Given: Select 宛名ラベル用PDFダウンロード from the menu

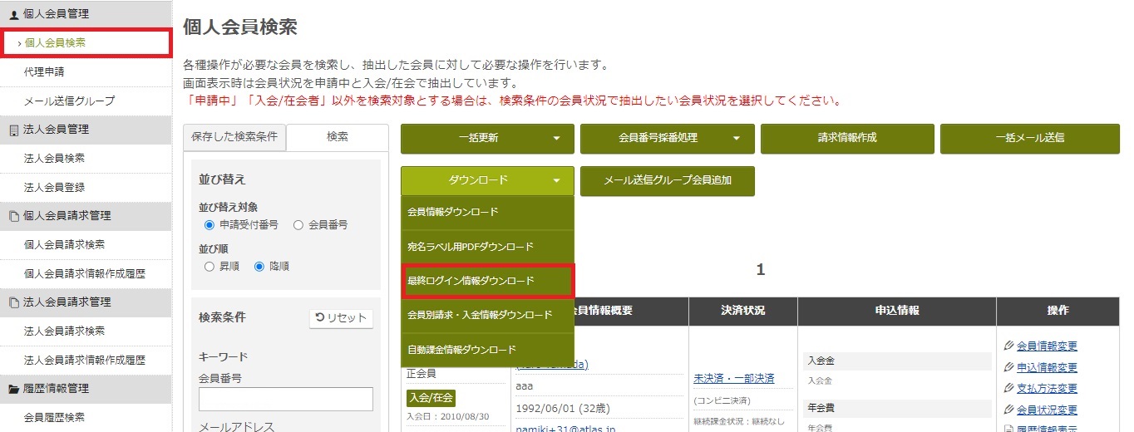Looking at the screenshot, I should (487, 247).
